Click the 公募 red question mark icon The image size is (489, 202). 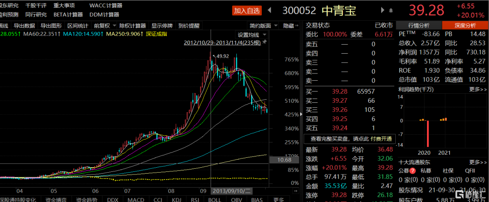tap(412, 170)
